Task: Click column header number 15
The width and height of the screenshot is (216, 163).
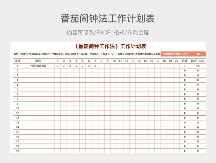Action: [145, 61]
